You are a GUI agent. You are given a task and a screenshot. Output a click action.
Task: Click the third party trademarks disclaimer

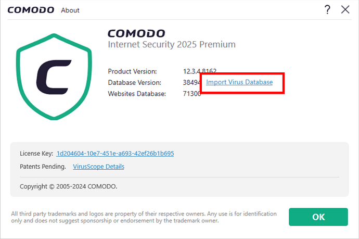[x=144, y=217]
